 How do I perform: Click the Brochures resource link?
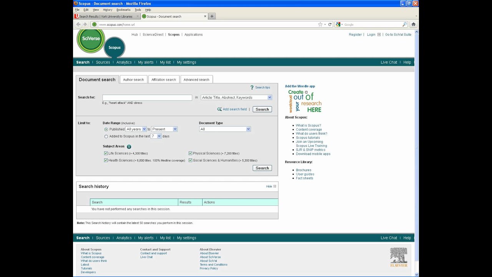pyautogui.click(x=304, y=170)
